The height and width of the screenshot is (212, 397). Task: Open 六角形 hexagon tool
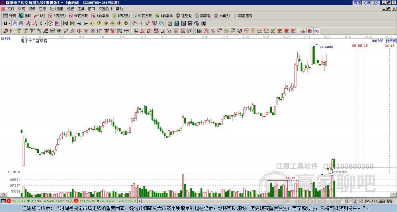point(222,15)
